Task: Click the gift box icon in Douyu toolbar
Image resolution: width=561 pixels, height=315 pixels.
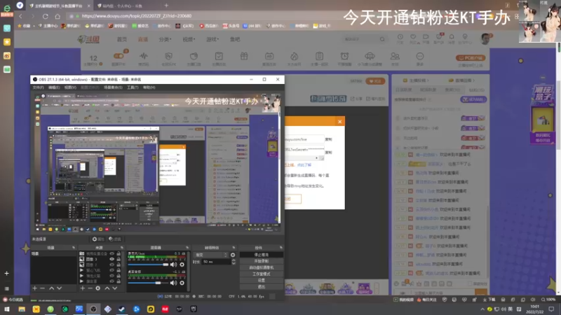Action: click(x=244, y=56)
